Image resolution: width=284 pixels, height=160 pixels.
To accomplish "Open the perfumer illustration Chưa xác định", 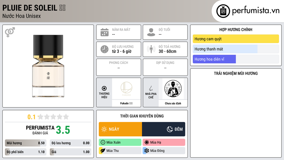I will tap(173, 89).
